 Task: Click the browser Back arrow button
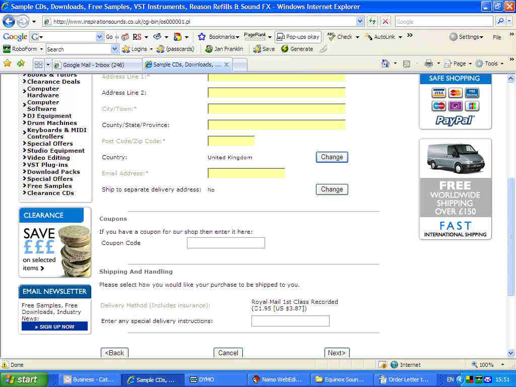[x=9, y=22]
